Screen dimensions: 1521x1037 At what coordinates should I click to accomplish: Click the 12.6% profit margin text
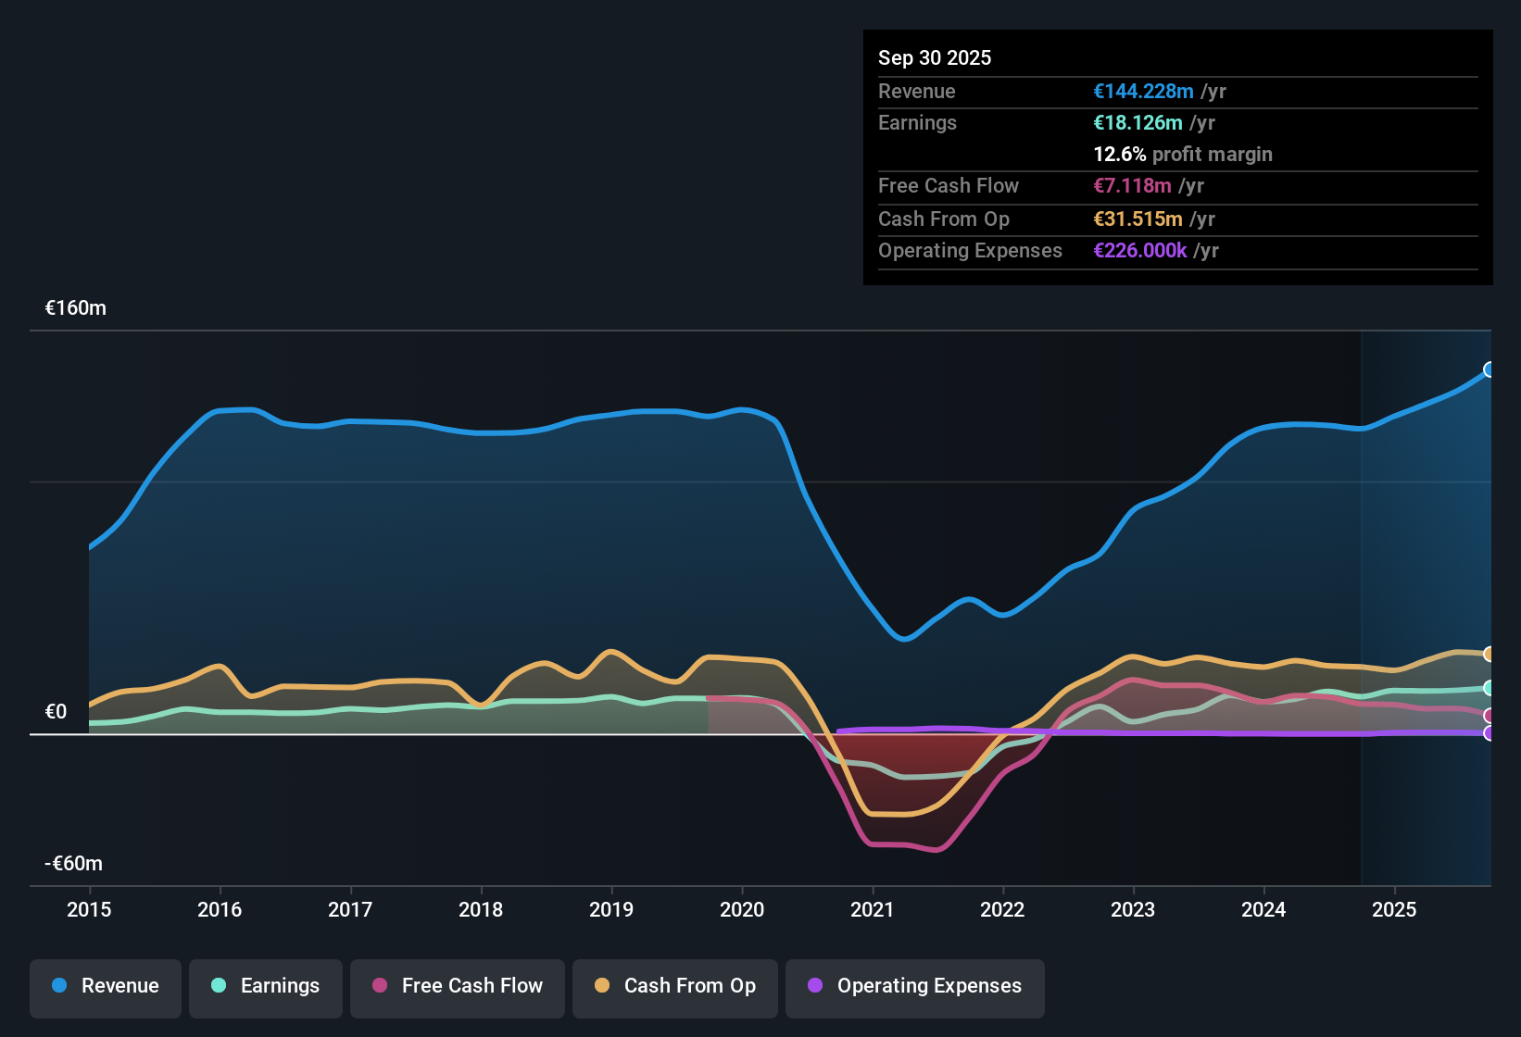click(x=1183, y=155)
